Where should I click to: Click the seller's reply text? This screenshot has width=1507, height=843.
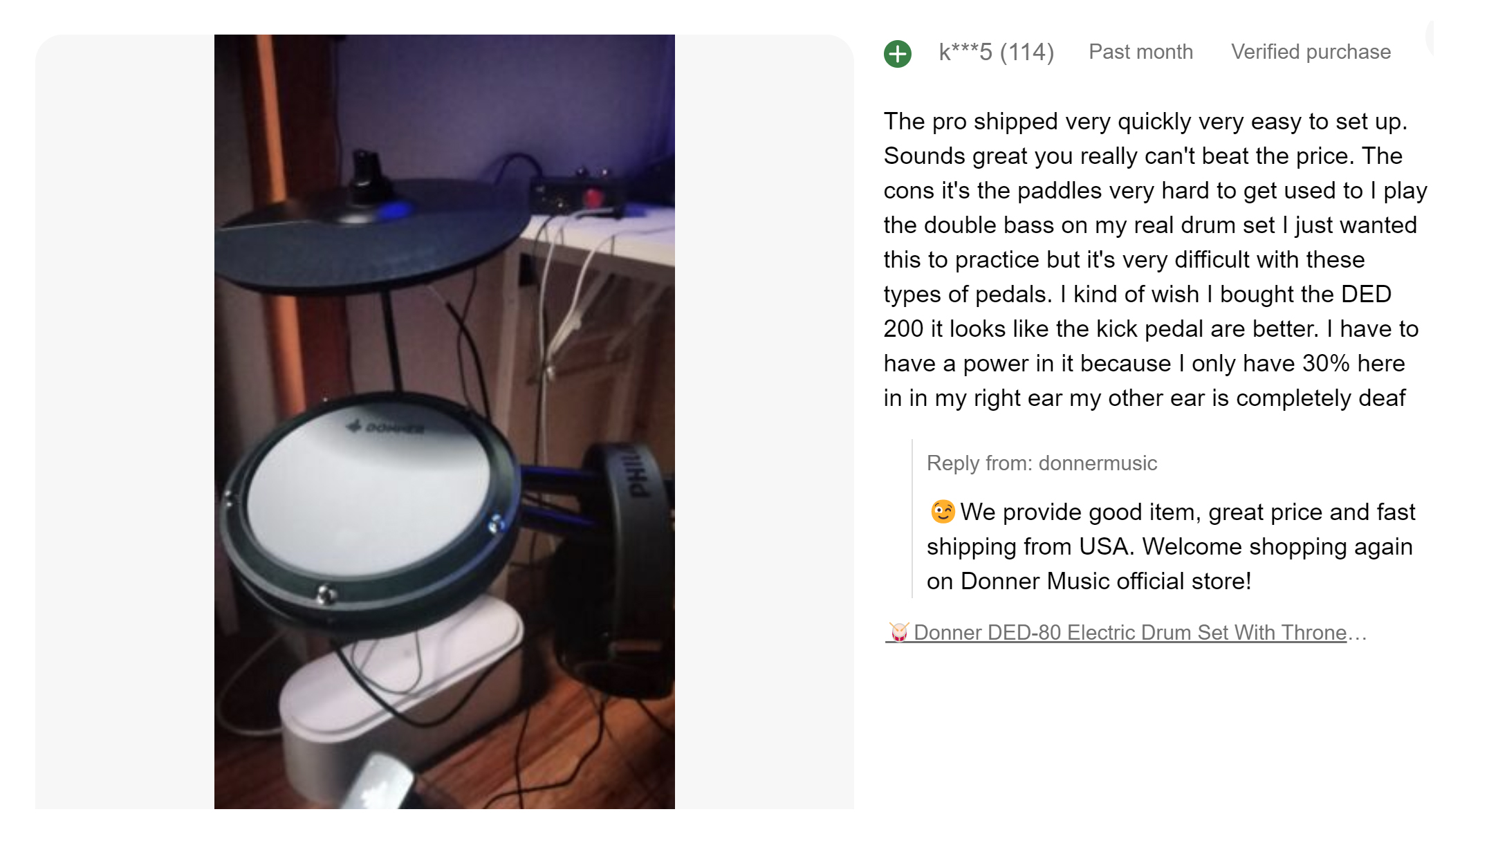click(1171, 546)
